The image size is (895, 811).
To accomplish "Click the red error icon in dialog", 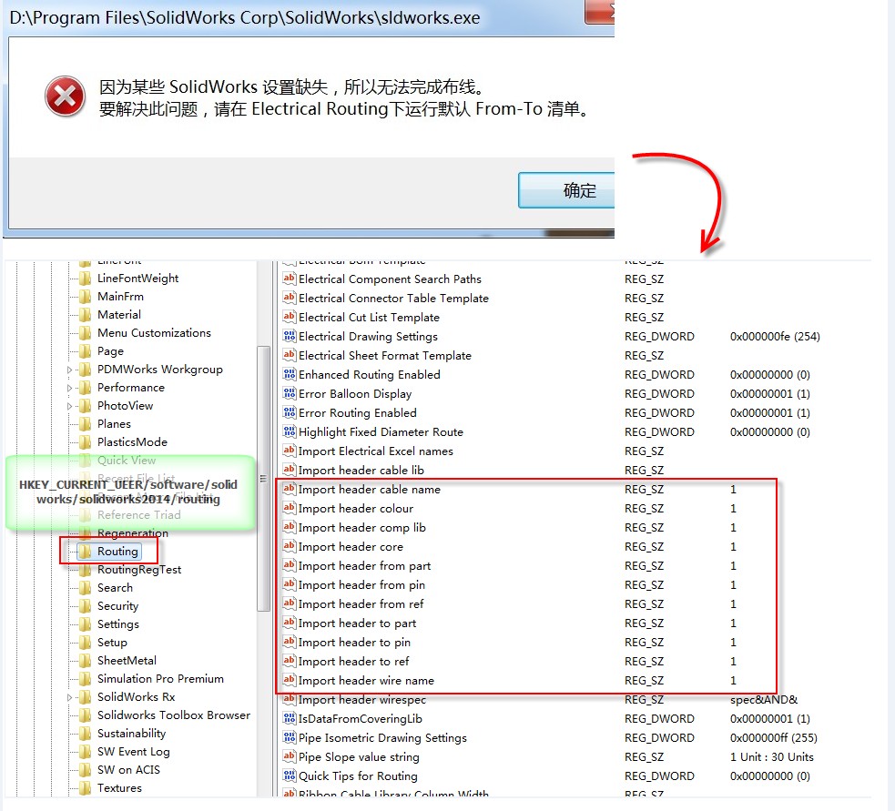I will 66,96.
